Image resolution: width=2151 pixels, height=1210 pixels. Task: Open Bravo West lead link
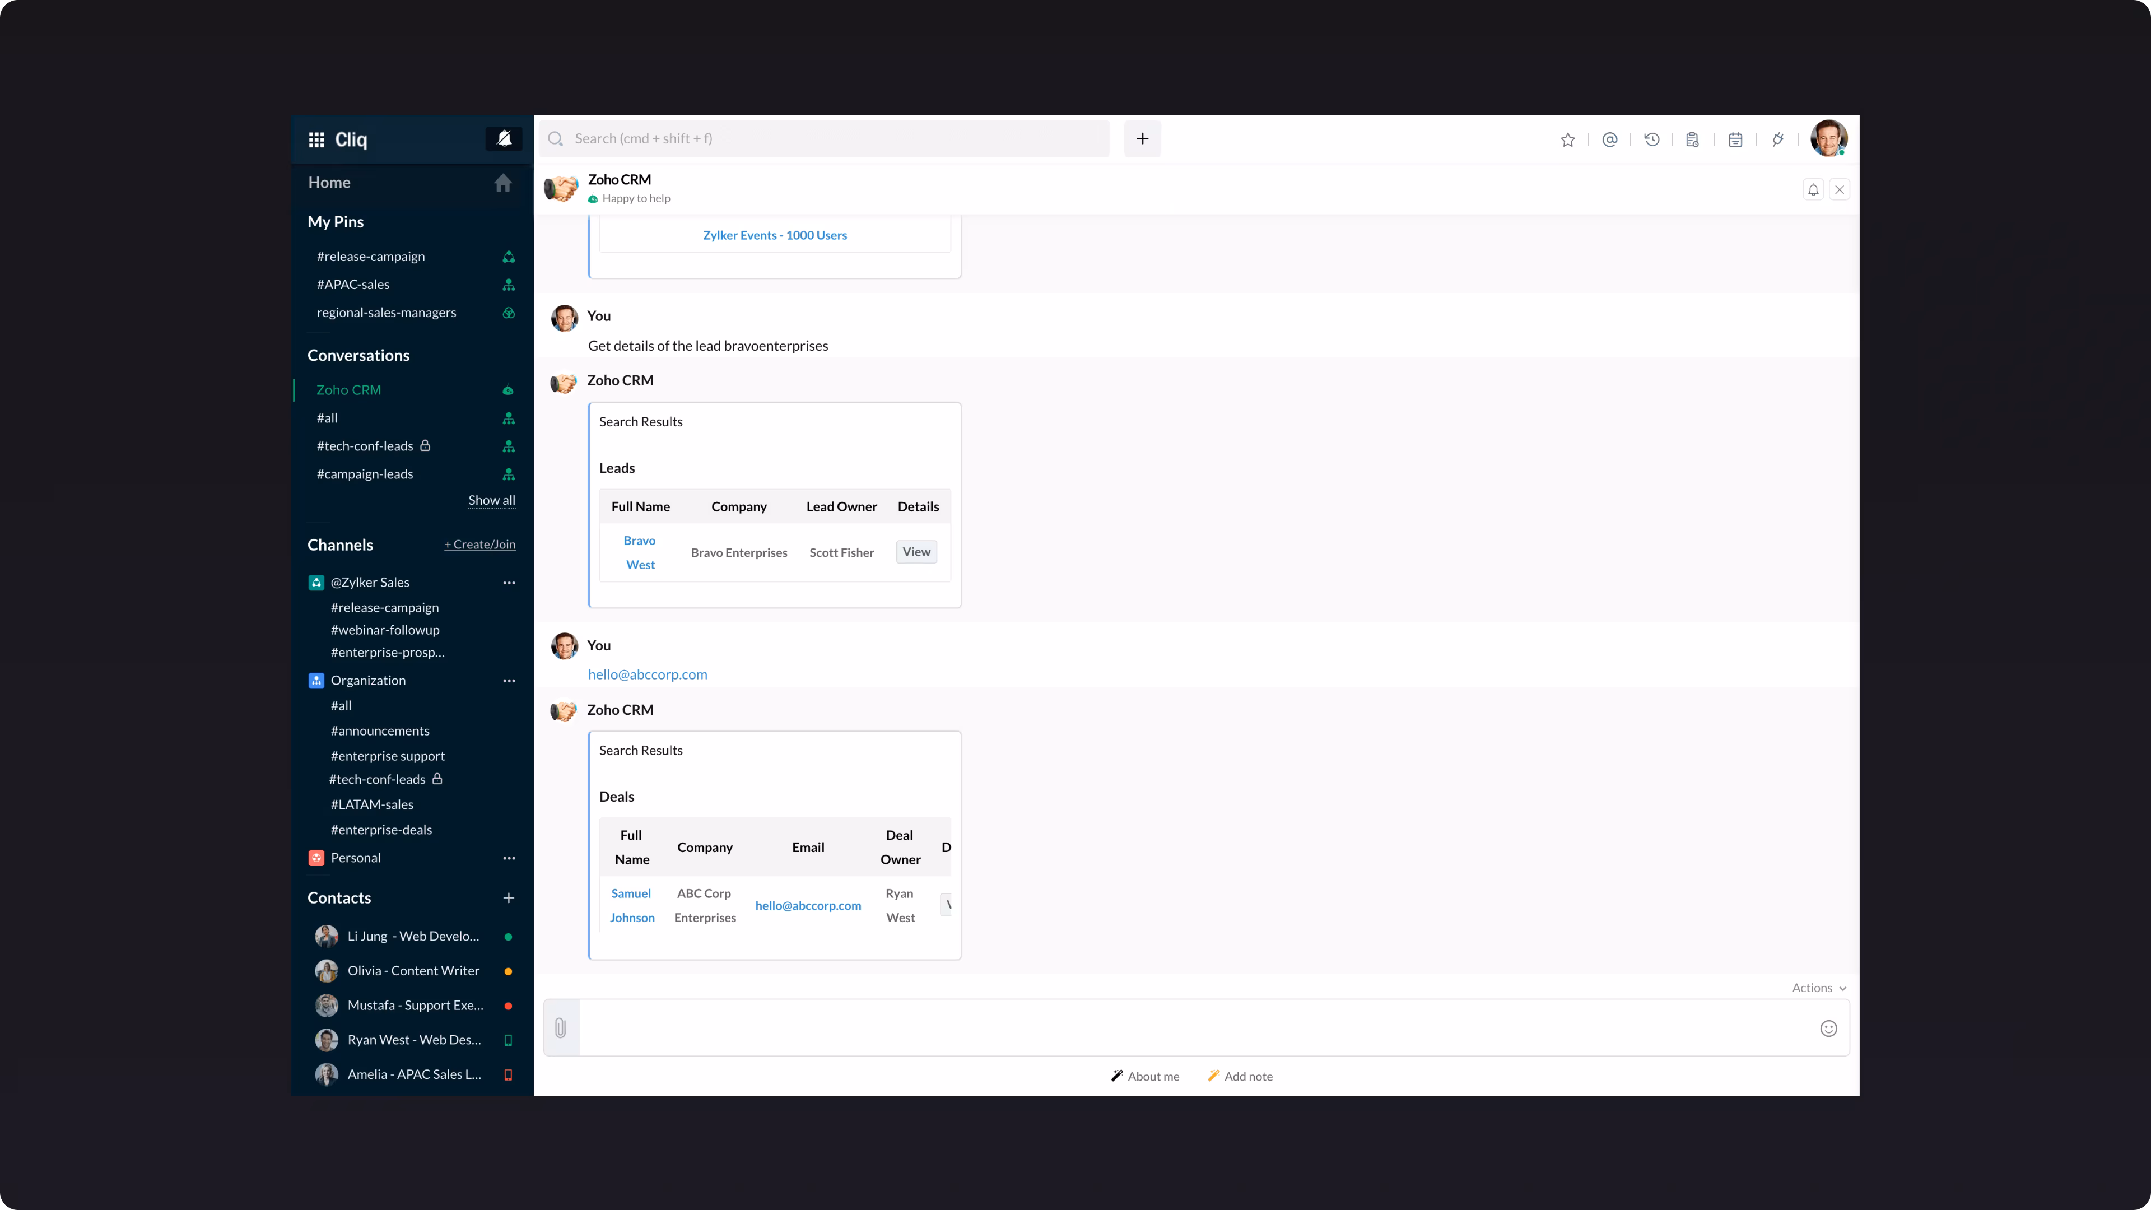click(x=640, y=553)
